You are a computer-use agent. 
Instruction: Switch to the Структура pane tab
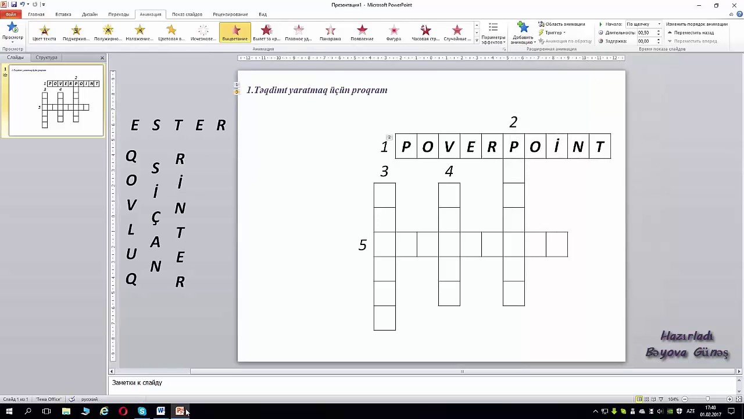click(46, 58)
